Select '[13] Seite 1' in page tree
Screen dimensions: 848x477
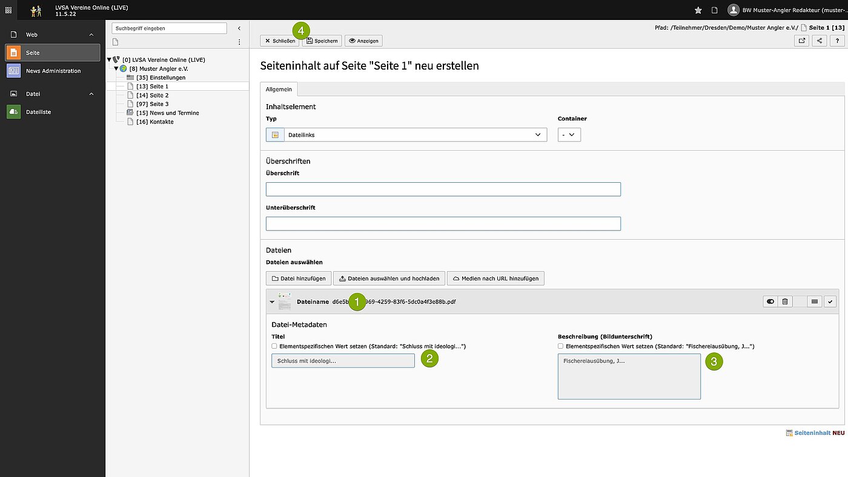153,87
